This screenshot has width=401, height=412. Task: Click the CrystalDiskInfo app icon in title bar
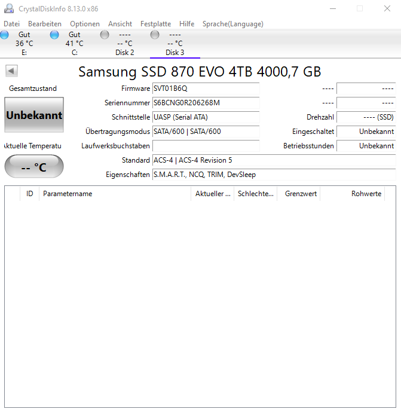(x=9, y=8)
